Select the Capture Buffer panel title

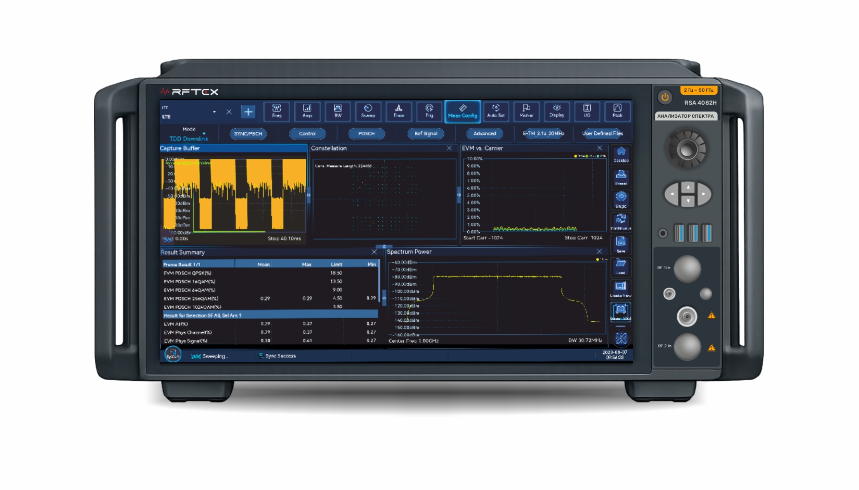click(180, 148)
